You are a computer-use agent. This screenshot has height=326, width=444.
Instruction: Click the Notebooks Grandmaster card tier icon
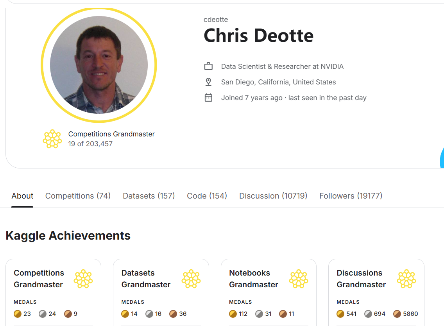(x=299, y=279)
